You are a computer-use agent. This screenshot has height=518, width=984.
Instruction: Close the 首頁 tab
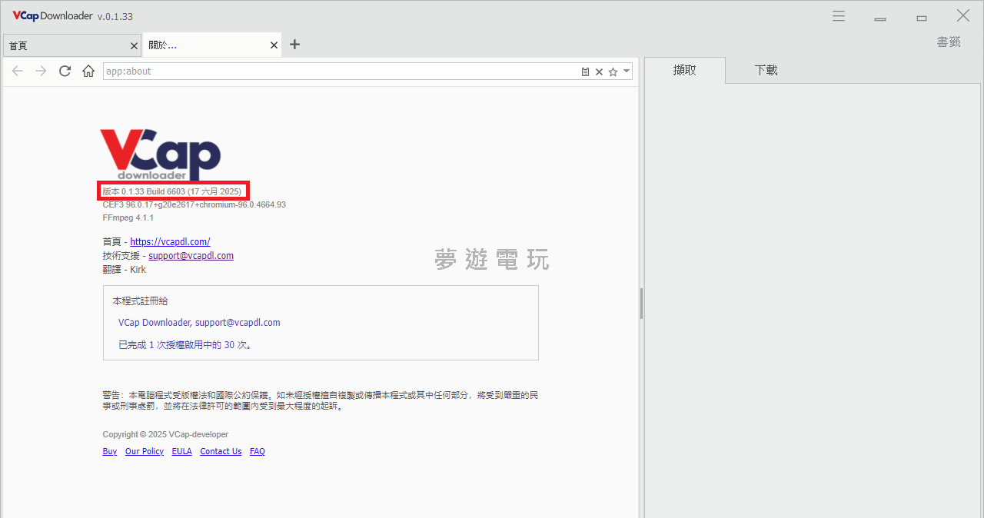(x=134, y=46)
